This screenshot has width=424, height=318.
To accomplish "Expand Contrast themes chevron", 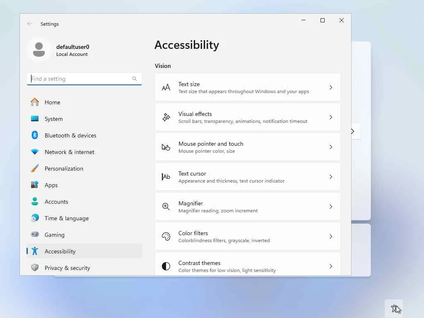I will (331, 266).
